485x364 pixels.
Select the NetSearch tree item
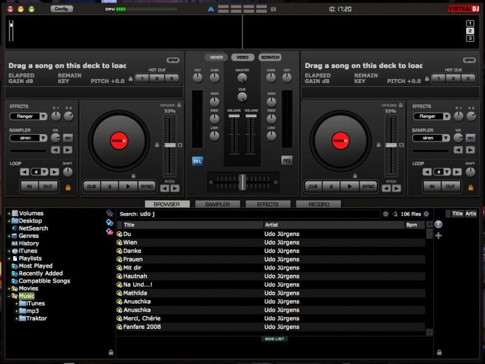click(33, 228)
